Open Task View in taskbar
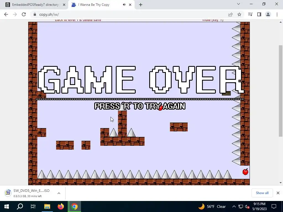Image resolution: width=283 pixels, height=212 pixels. [33, 206]
